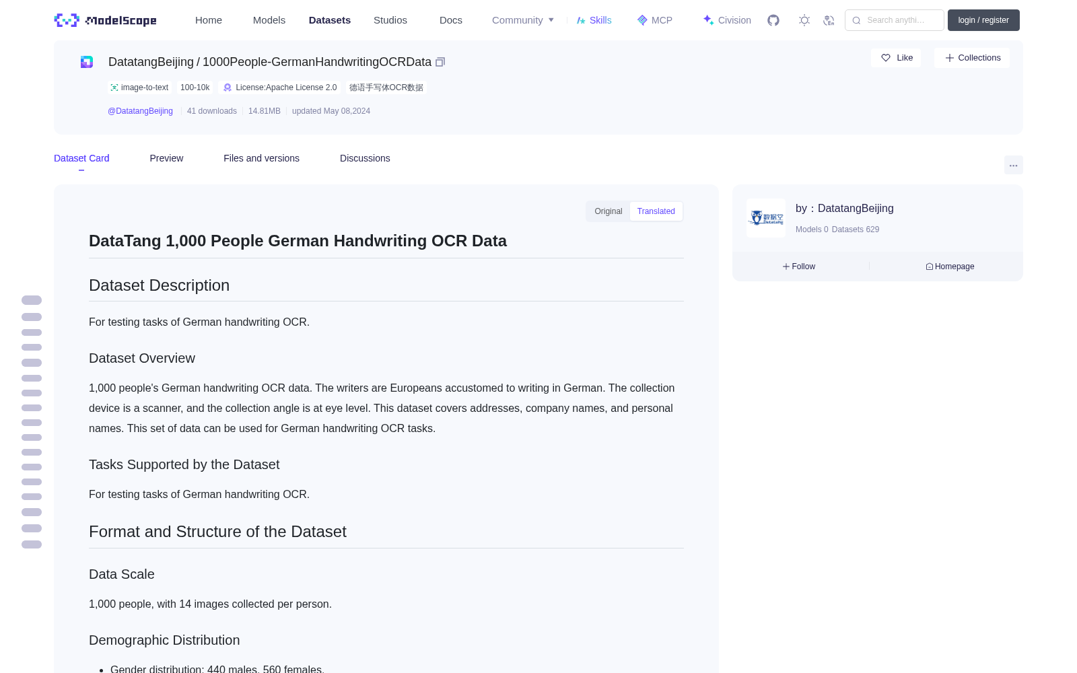The width and height of the screenshot is (1077, 673).
Task: Open Skills from the top navigation
Action: 594,20
